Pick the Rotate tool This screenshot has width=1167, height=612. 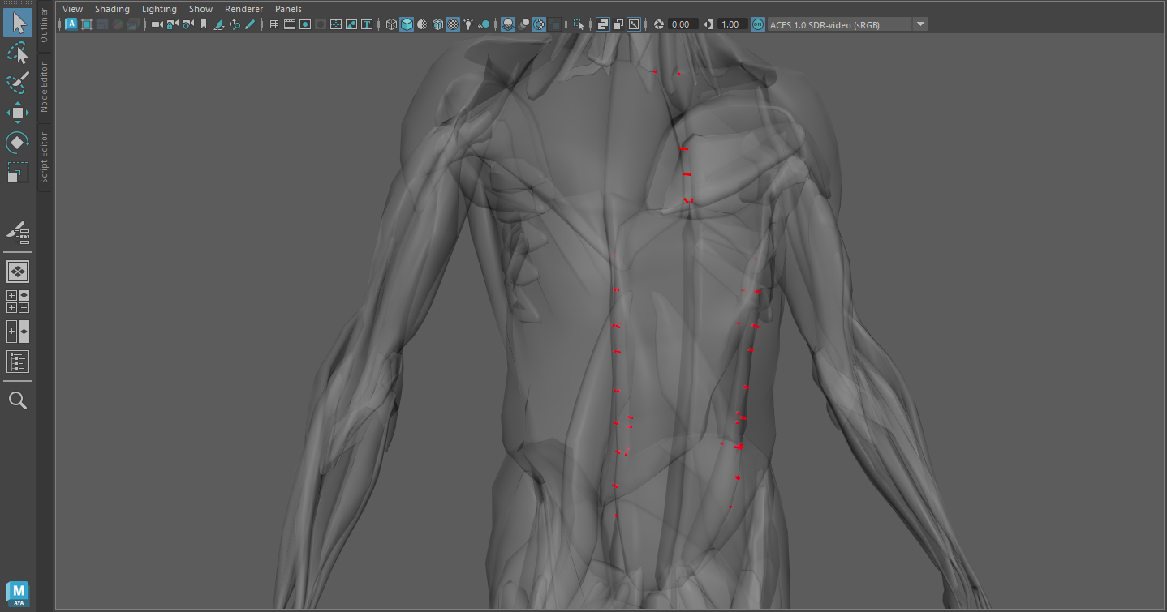tap(17, 143)
